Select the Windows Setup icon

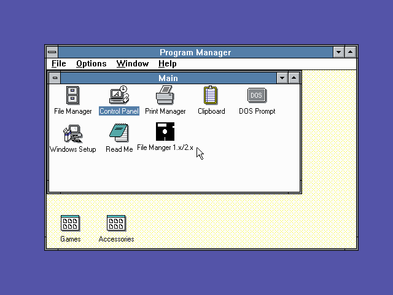[72, 133]
